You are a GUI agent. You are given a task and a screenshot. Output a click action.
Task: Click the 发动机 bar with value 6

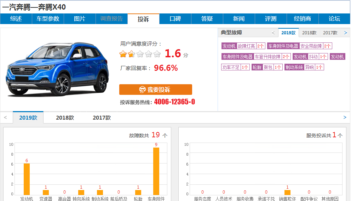click(x=27, y=179)
